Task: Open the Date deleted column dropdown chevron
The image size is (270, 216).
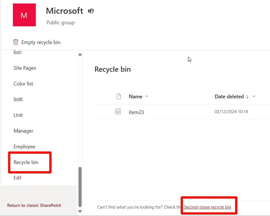Action: (254, 96)
